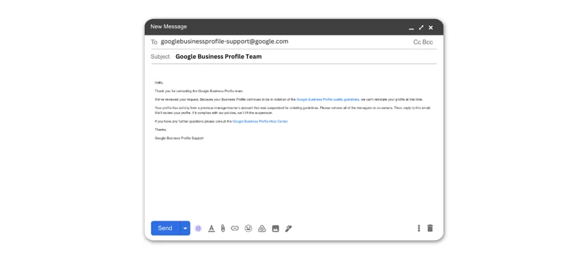
Task: Click the purple AI sparkle icon
Action: click(199, 229)
